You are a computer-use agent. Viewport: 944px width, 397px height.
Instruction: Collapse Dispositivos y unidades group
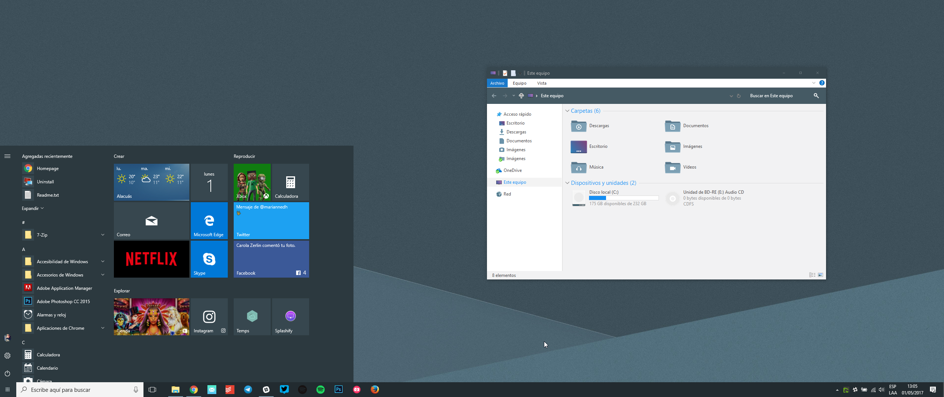coord(567,183)
